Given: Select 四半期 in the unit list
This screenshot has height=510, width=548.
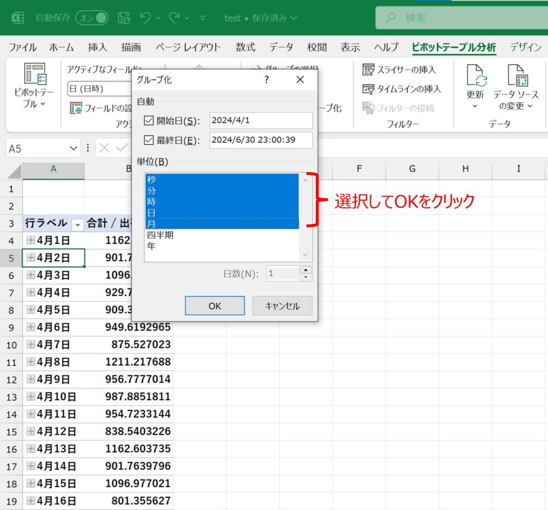Looking at the screenshot, I should [x=160, y=235].
